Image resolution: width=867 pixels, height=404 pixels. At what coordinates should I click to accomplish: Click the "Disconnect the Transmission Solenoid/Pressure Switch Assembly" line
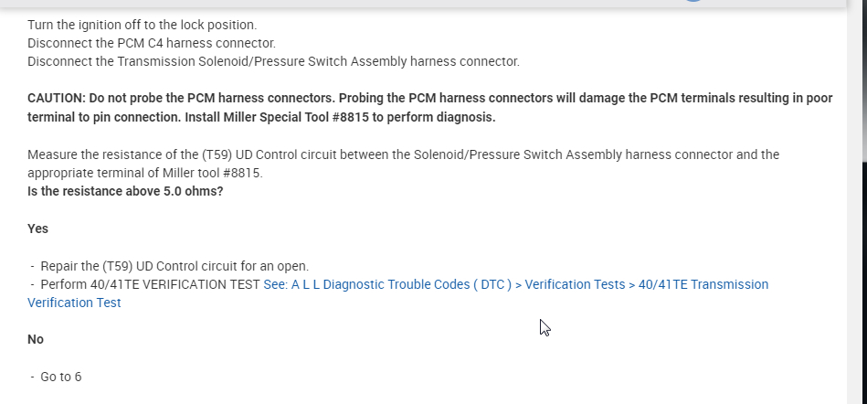(x=273, y=61)
